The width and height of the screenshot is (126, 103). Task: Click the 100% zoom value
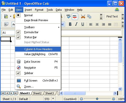(x=121, y=99)
